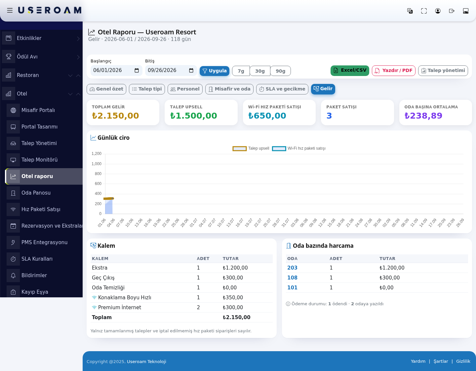Open the Useroam Teknoloji footer link
The height and width of the screenshot is (371, 476).
pyautogui.click(x=146, y=362)
